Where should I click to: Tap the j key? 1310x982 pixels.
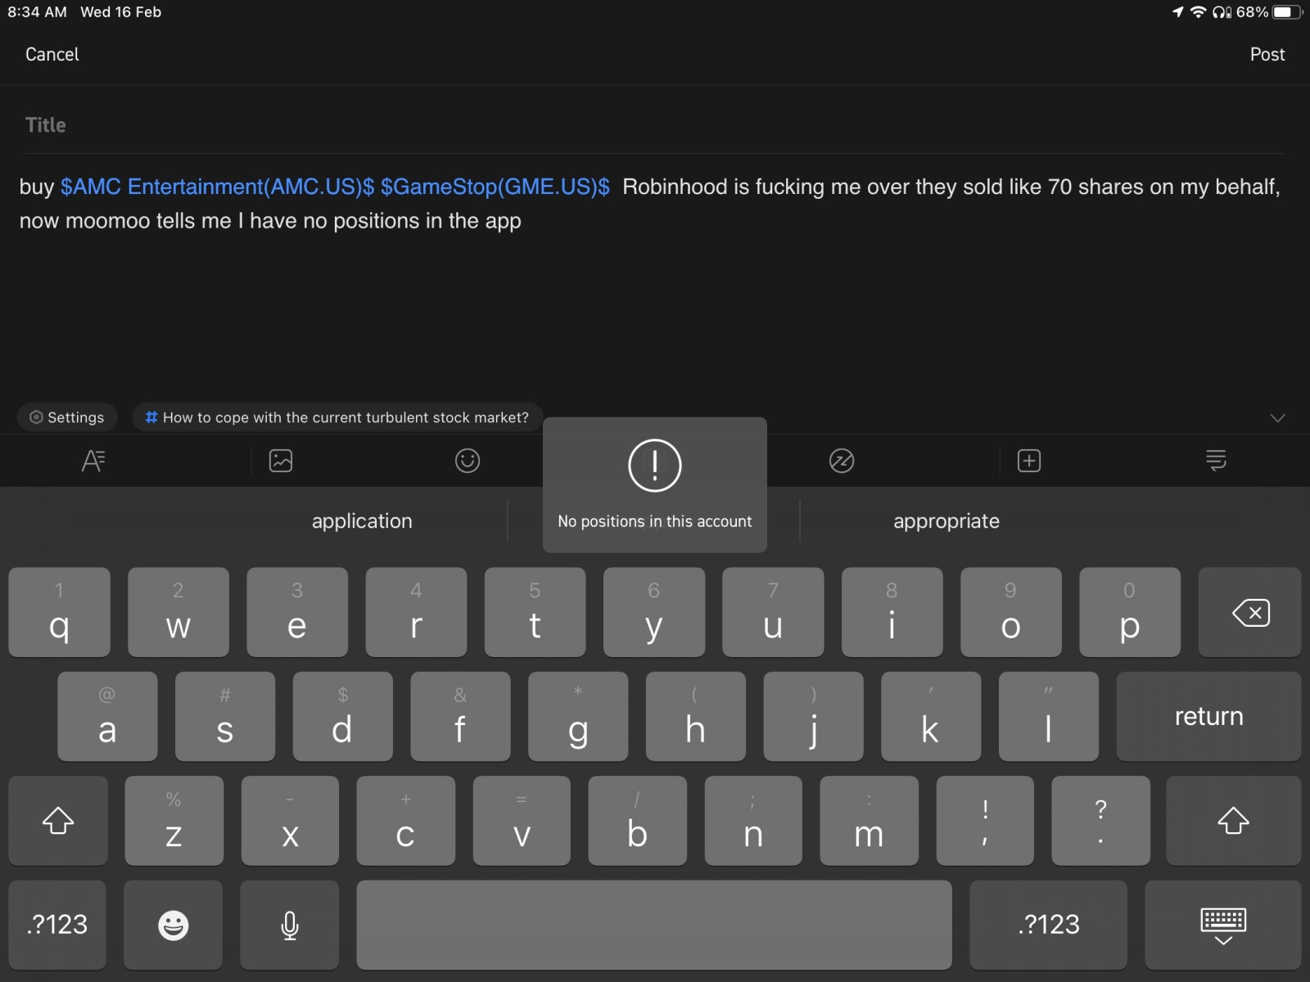(x=813, y=716)
